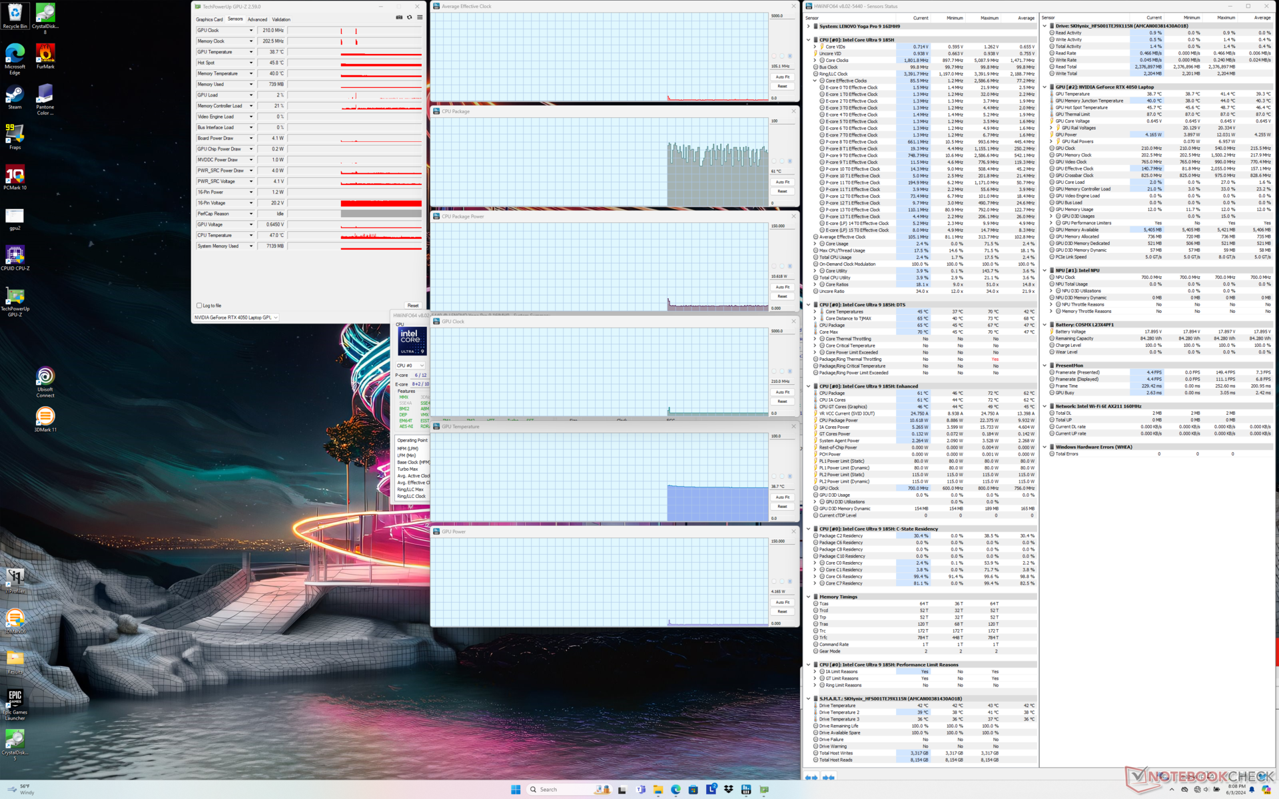Click the GPU-Z screenshot camera icon
This screenshot has height=799, width=1279.
tap(399, 17)
